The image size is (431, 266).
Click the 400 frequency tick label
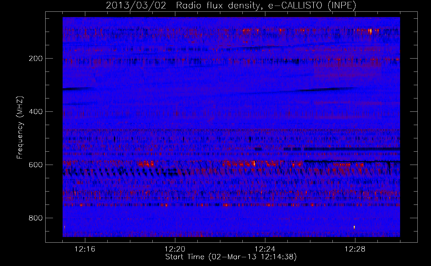(36, 112)
